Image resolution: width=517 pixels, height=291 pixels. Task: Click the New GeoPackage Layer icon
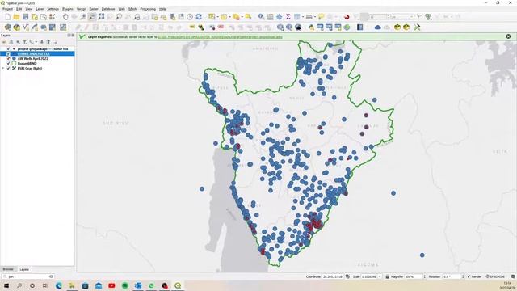point(16,27)
